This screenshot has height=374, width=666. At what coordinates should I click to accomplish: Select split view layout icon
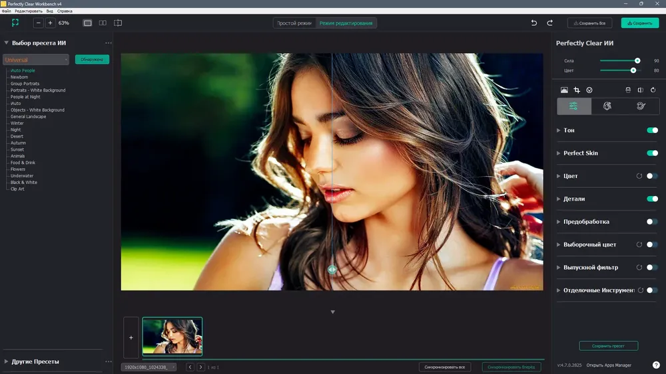coord(118,23)
